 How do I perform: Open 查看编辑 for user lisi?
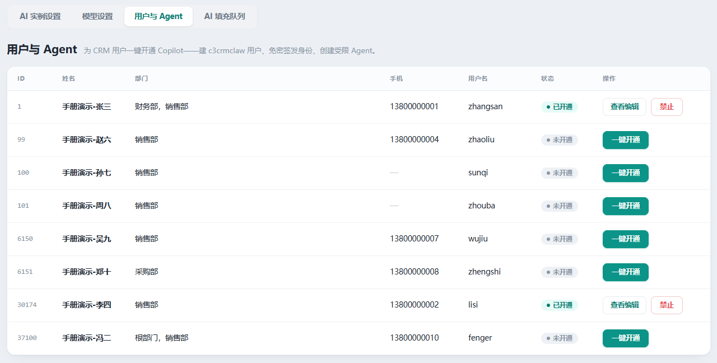pyautogui.click(x=625, y=305)
